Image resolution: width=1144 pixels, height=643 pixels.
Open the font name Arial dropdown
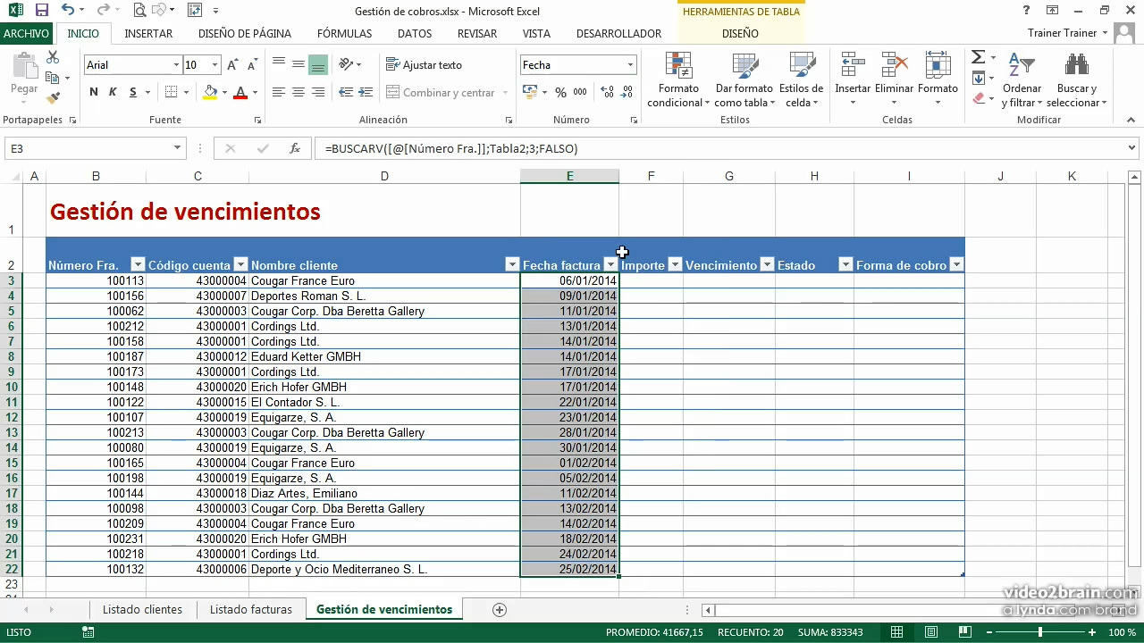click(176, 65)
